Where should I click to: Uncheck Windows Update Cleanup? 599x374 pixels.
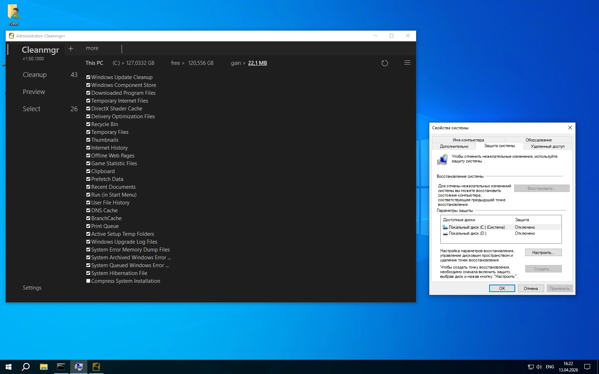(88, 77)
